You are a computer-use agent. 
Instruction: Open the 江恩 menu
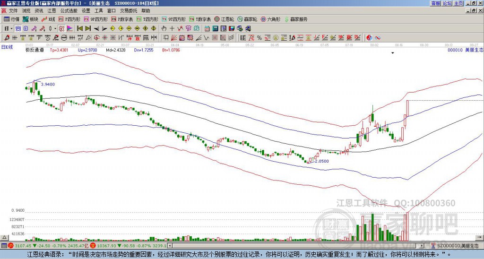tap(52, 11)
